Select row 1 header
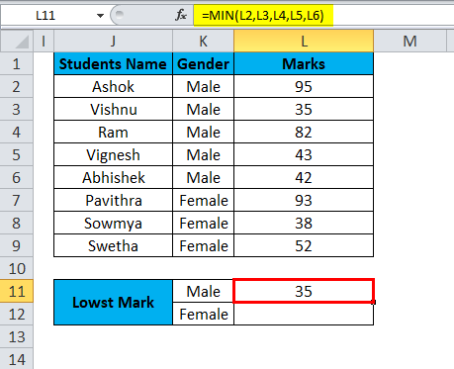The image size is (454, 369). tap(17, 63)
